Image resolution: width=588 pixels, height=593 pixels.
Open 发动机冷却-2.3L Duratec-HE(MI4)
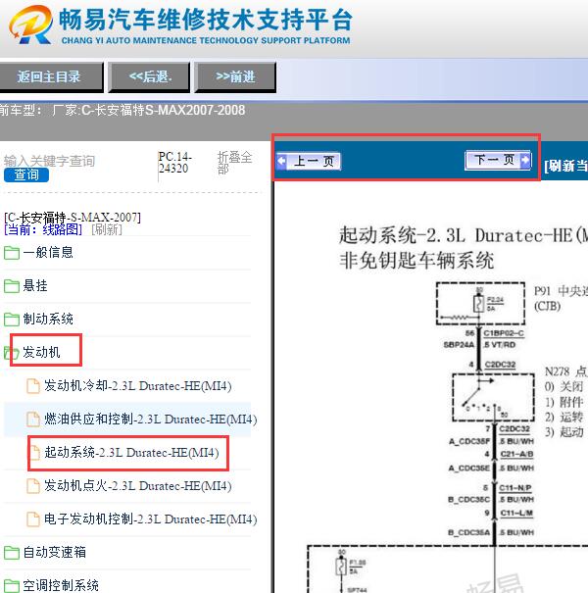tap(138, 386)
